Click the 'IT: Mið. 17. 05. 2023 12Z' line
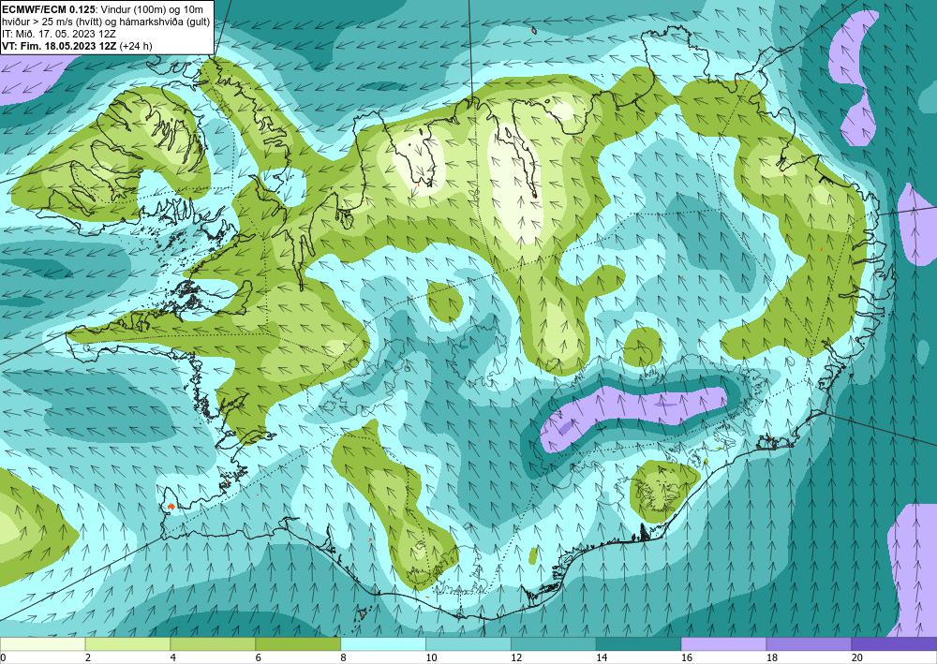Viewport: 937px width, 664px height. point(59,34)
